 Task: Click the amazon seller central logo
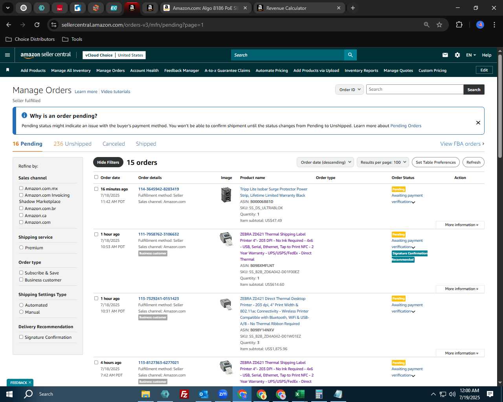(x=46, y=55)
